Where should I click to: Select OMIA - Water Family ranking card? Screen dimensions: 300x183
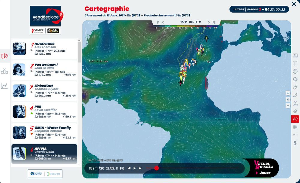tap(44, 133)
